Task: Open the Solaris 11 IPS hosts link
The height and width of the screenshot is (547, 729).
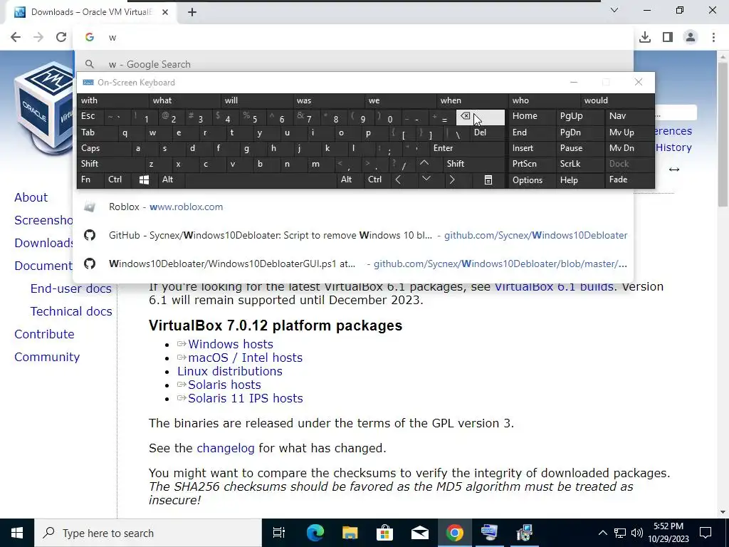Action: coord(245,398)
